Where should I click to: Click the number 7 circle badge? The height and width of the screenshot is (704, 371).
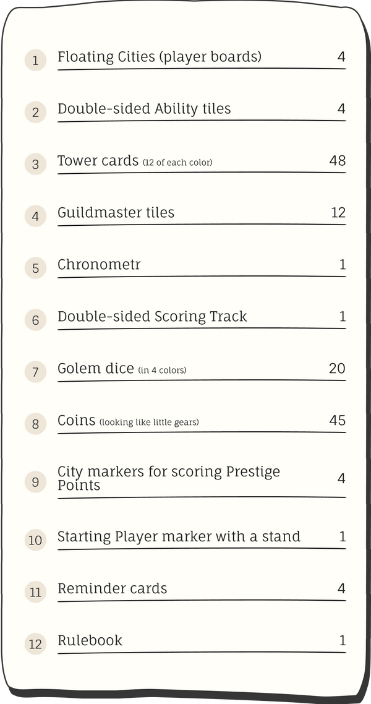35,372
